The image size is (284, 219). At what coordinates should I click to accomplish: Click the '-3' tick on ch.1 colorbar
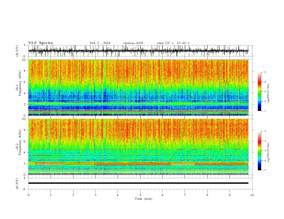coord(264,72)
